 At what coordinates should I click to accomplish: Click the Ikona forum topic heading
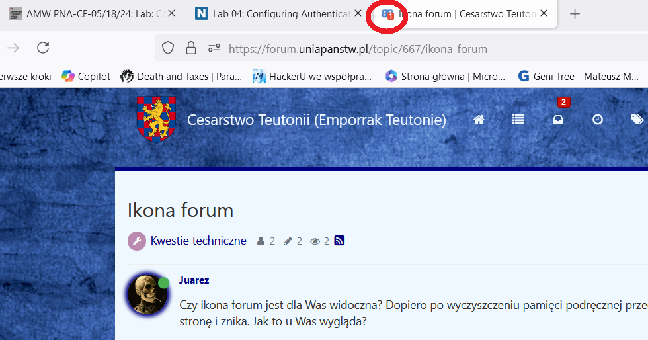(x=180, y=210)
